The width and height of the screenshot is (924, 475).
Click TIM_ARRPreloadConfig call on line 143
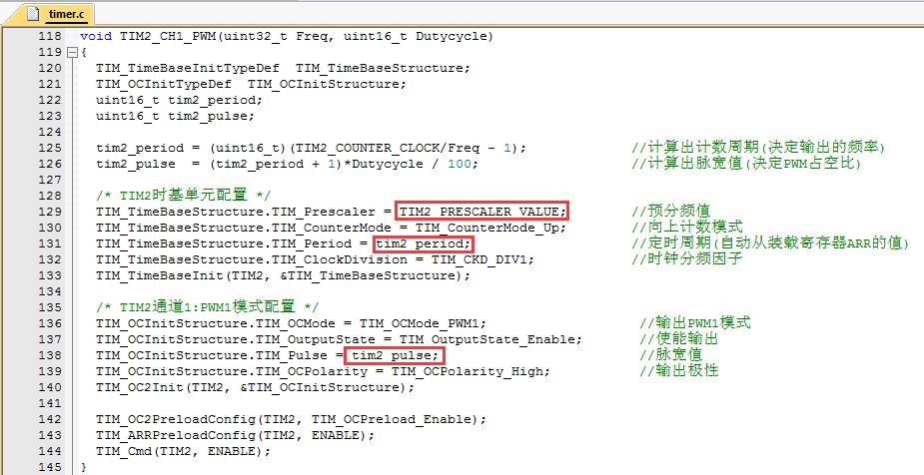(x=235, y=435)
